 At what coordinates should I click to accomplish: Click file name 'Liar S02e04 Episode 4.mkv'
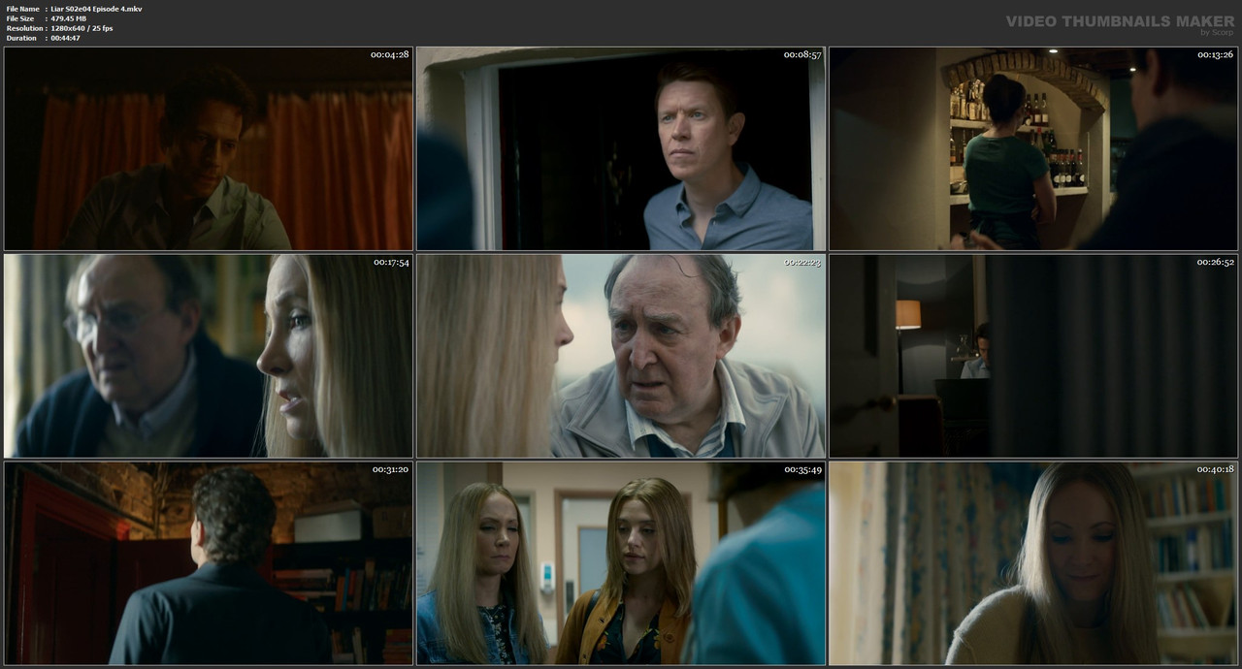click(x=96, y=9)
